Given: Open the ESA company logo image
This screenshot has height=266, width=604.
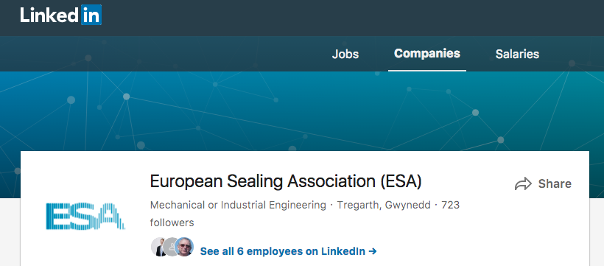Looking at the screenshot, I should 85,217.
